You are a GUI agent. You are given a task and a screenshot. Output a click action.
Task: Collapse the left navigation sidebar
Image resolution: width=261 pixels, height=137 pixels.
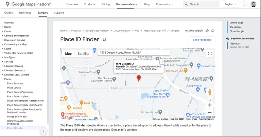[43, 131]
